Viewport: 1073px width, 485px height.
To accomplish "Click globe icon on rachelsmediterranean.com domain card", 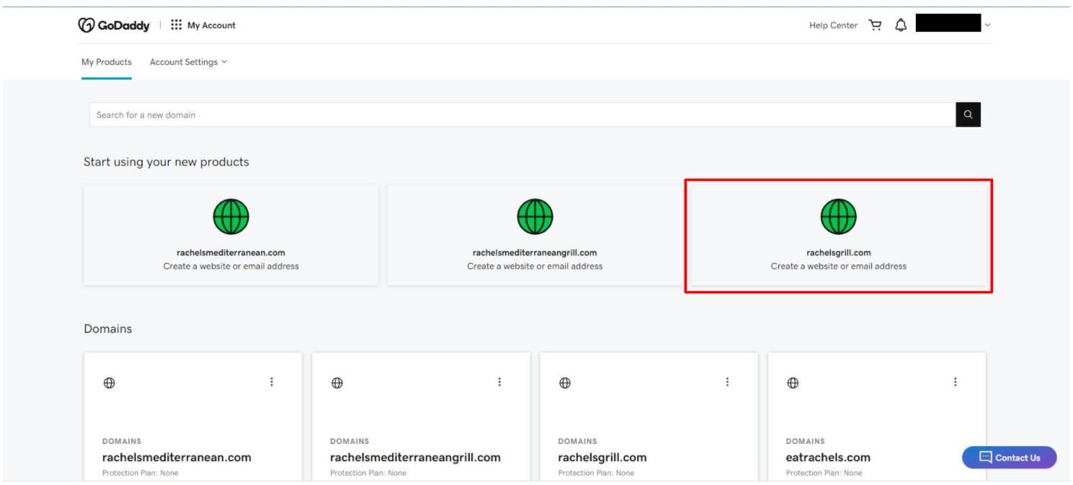I will 109,383.
